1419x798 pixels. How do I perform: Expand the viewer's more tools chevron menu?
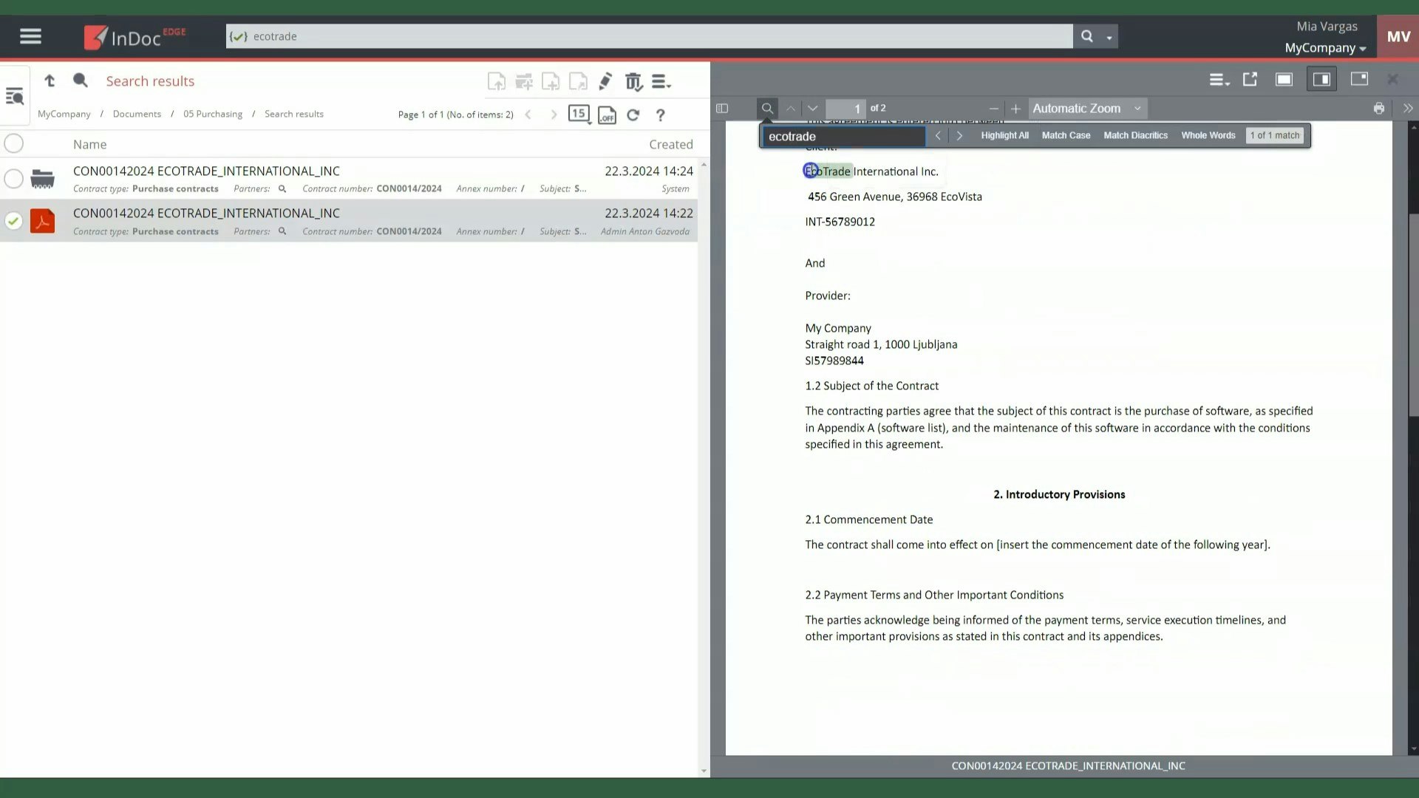[1409, 108]
